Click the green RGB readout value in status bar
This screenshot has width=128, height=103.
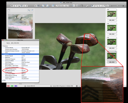point(12,86)
